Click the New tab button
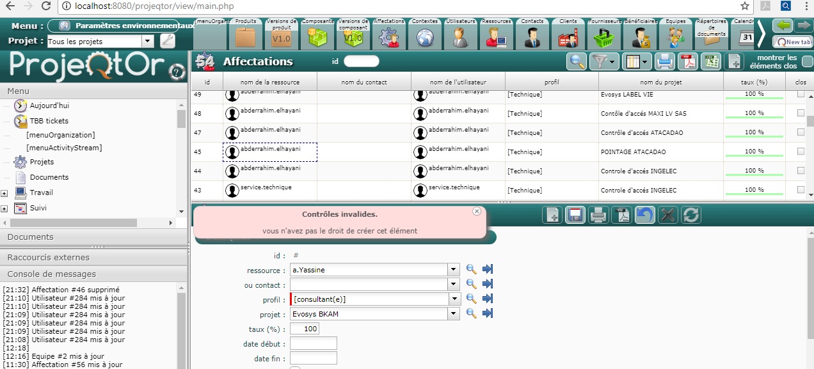Viewport: 814px width, 369px height. [793, 42]
